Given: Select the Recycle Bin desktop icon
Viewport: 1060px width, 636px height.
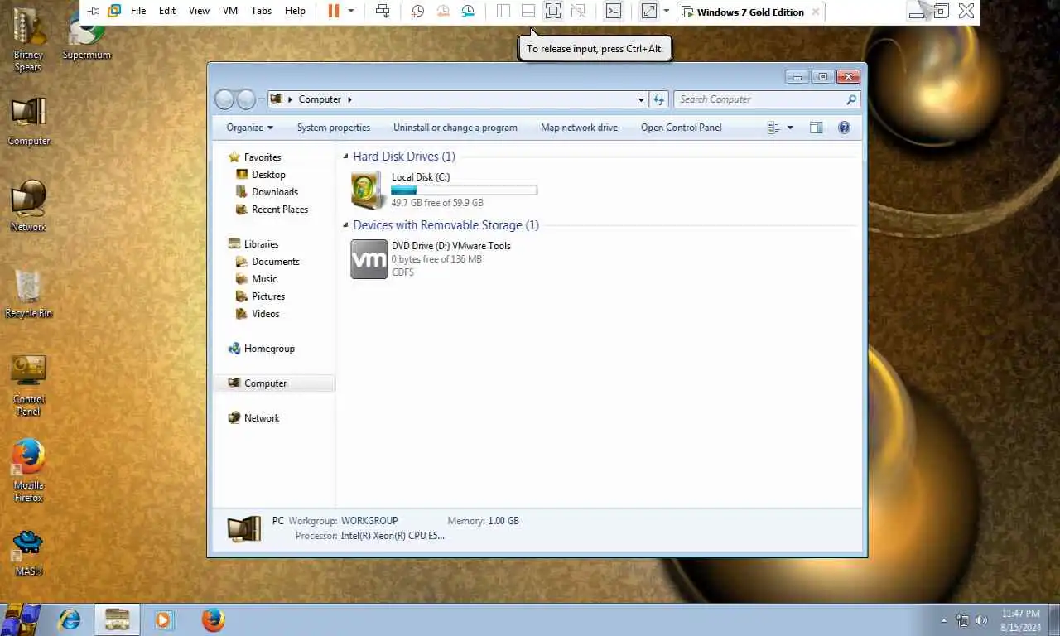Looking at the screenshot, I should (28, 293).
